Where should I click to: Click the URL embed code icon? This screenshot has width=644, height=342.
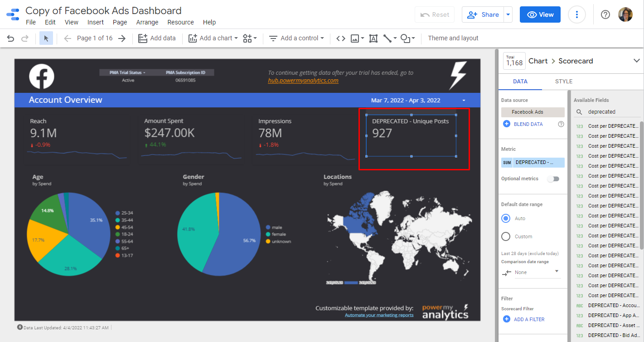[x=341, y=39]
